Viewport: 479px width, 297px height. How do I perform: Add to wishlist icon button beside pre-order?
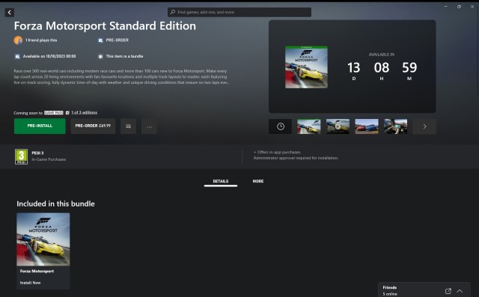tap(128, 126)
